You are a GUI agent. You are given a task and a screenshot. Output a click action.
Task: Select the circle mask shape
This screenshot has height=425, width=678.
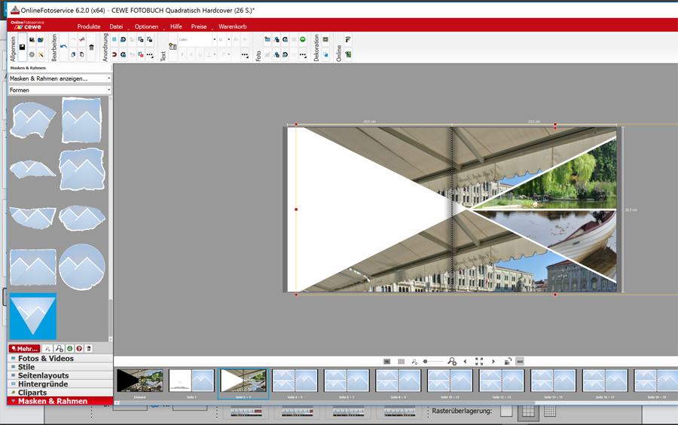81,267
